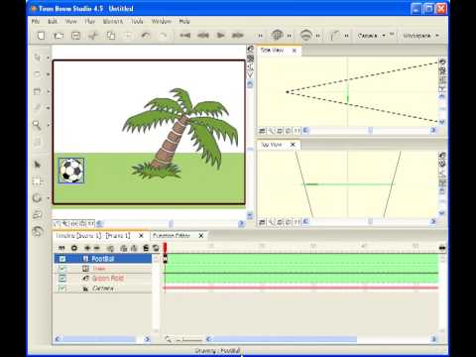The width and height of the screenshot is (476, 357).
Task: Expand hidden items after the globe icon
Action: click(x=290, y=36)
